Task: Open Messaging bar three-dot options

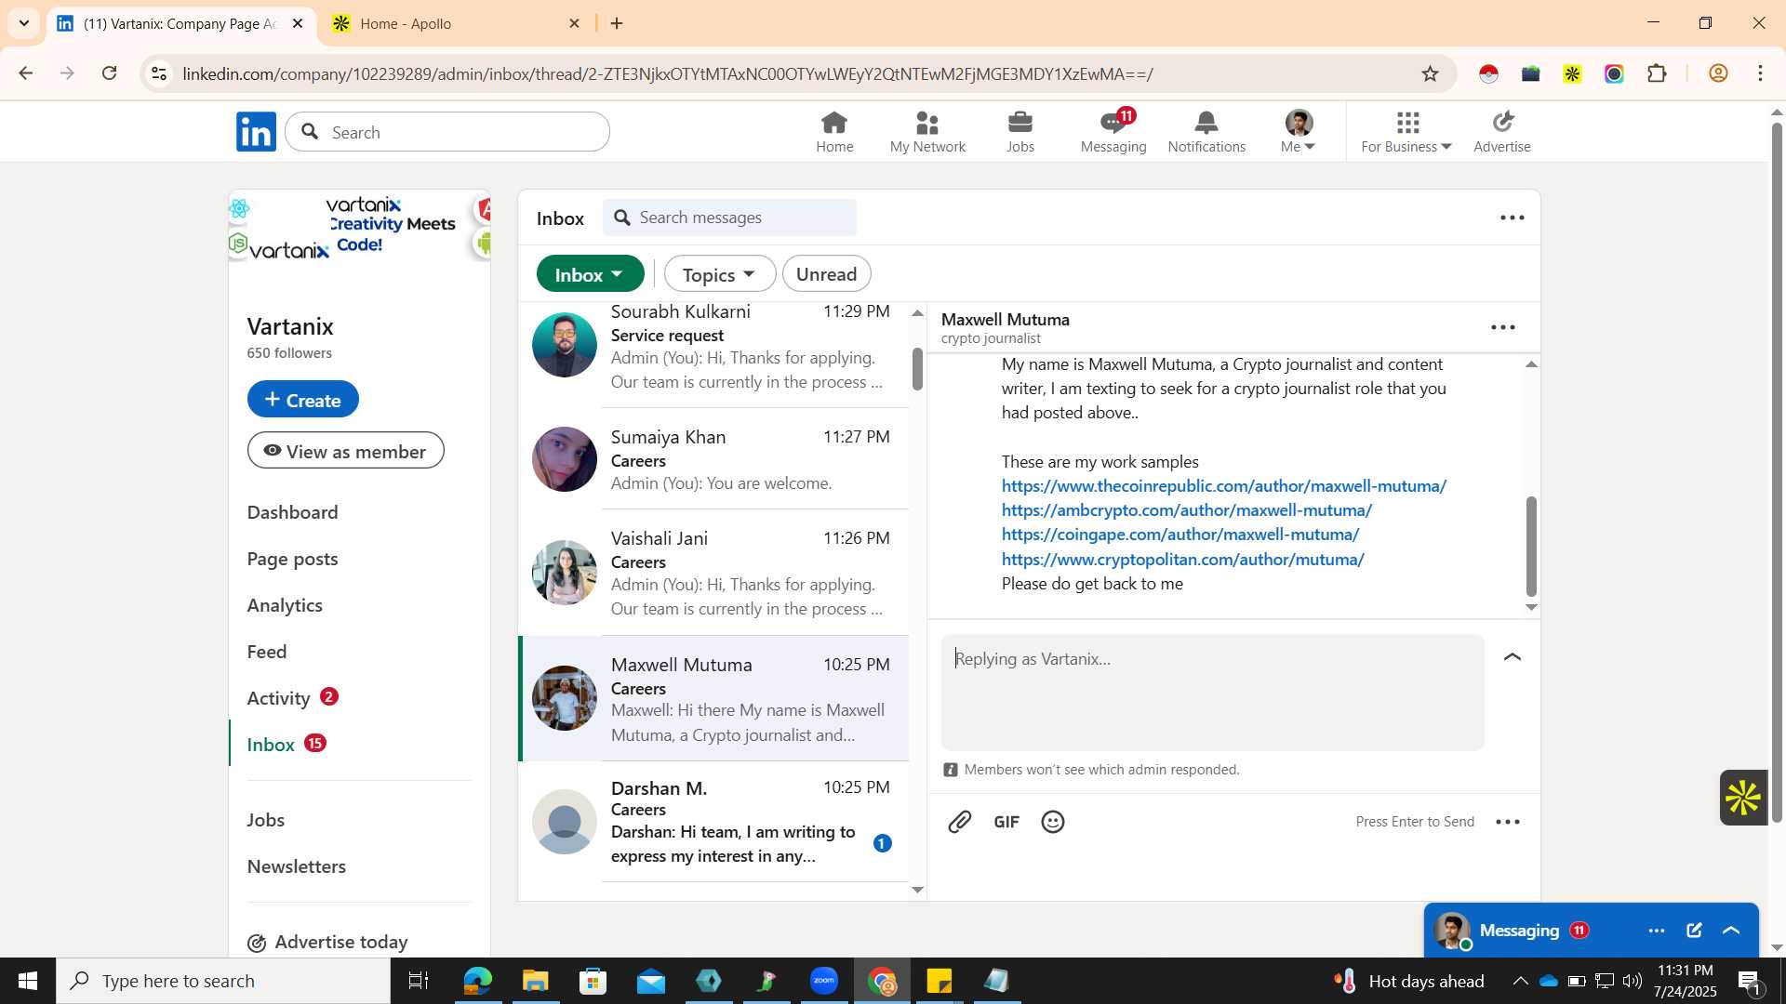Action: [x=1657, y=931]
